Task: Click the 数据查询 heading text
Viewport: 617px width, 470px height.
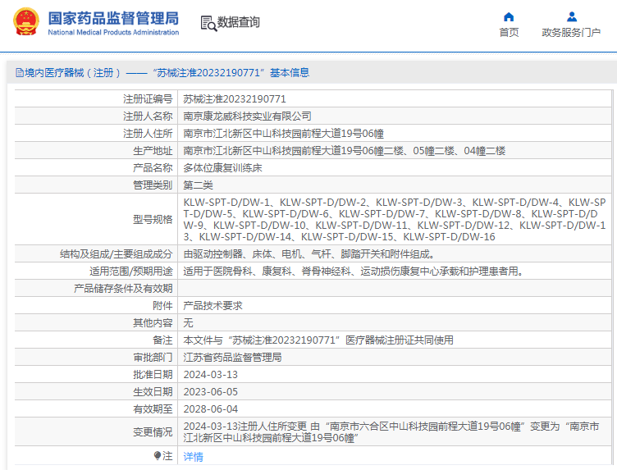Action: coord(239,22)
